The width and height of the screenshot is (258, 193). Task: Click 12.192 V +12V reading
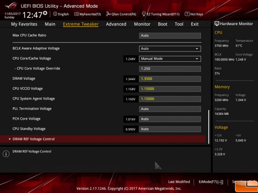click(221, 140)
